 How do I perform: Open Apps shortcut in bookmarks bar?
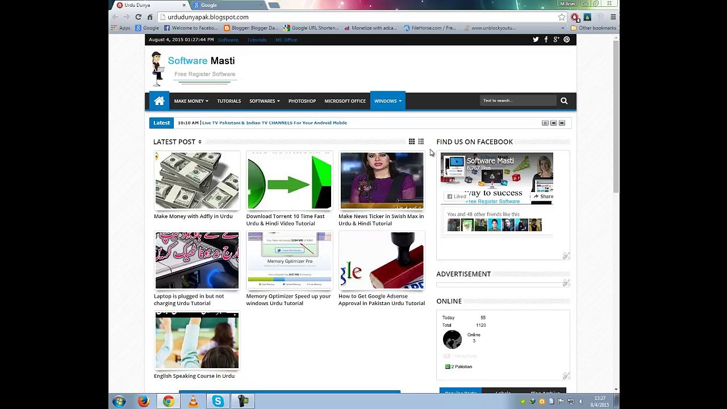[121, 28]
